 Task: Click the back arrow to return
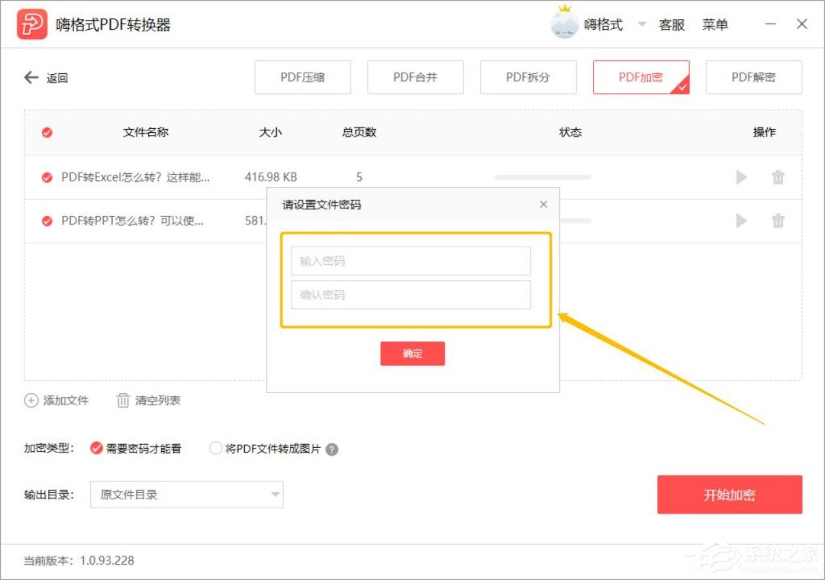pyautogui.click(x=31, y=77)
